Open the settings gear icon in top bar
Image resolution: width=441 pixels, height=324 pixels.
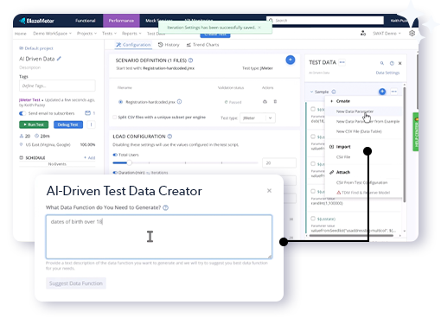coord(412,33)
